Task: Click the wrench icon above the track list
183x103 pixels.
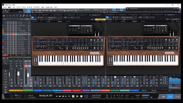Action: pos(10,16)
